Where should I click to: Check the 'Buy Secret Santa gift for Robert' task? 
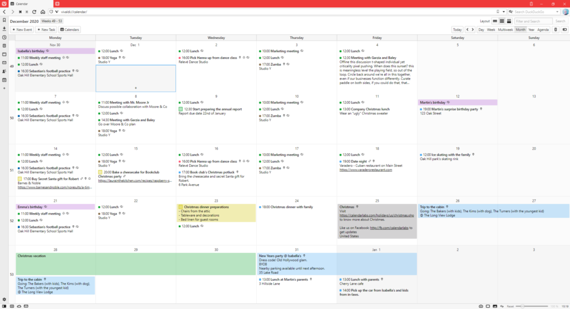(x=19, y=179)
